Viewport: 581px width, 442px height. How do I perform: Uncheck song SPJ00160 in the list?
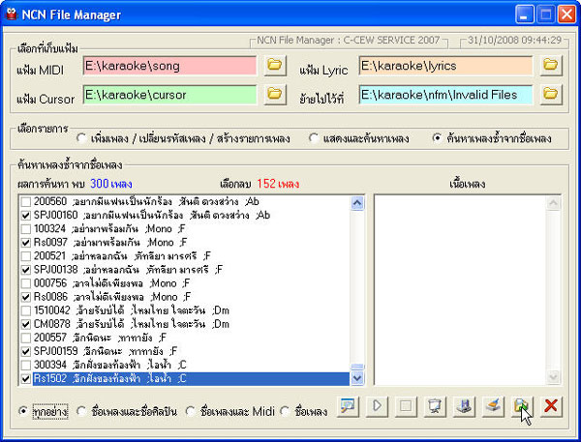click(24, 216)
